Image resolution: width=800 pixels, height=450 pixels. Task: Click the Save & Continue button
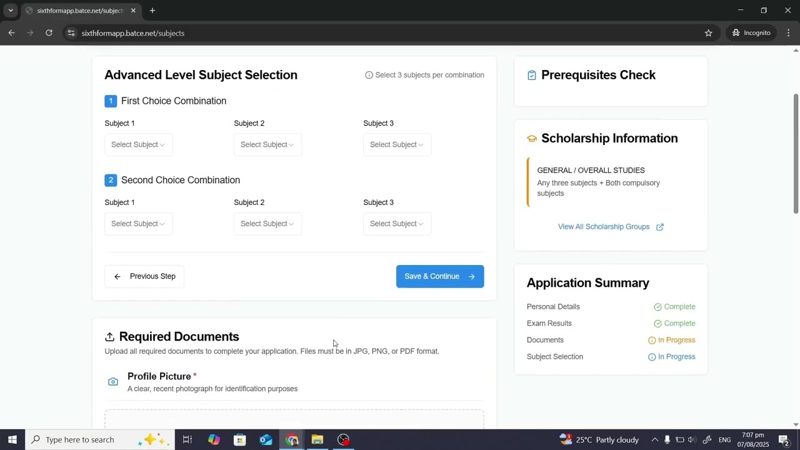click(440, 276)
